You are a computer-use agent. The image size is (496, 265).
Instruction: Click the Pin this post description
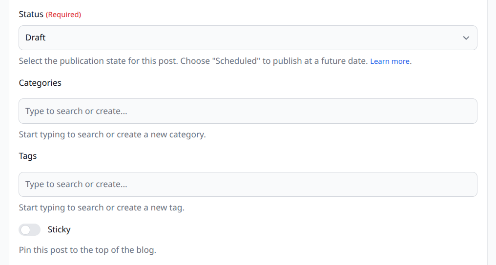click(87, 250)
